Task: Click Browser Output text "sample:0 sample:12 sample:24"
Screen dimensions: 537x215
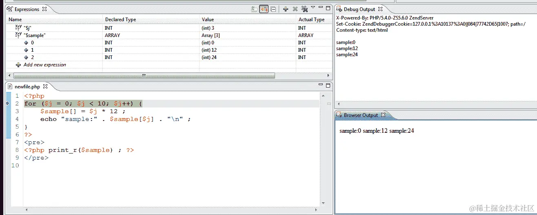Action: (x=377, y=131)
